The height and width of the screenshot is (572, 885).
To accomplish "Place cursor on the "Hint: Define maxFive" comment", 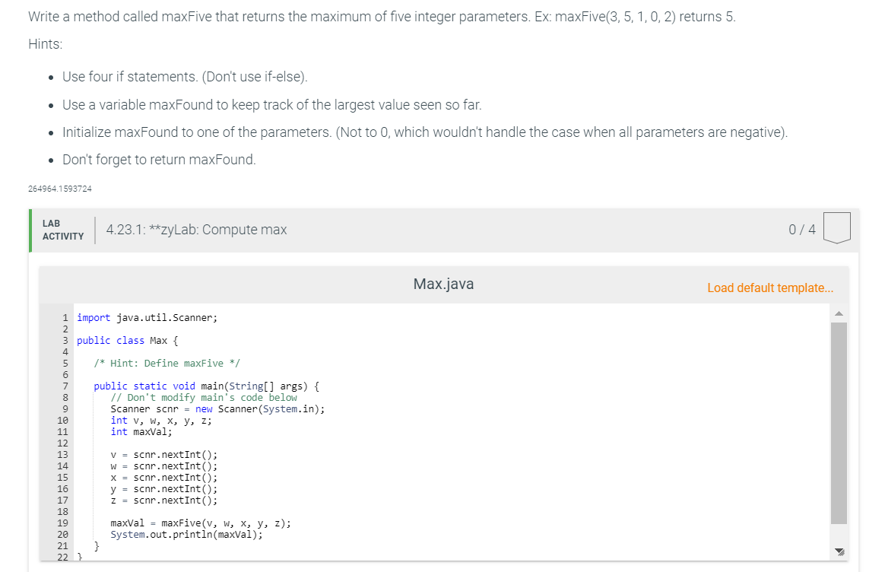I will pyautogui.click(x=167, y=363).
